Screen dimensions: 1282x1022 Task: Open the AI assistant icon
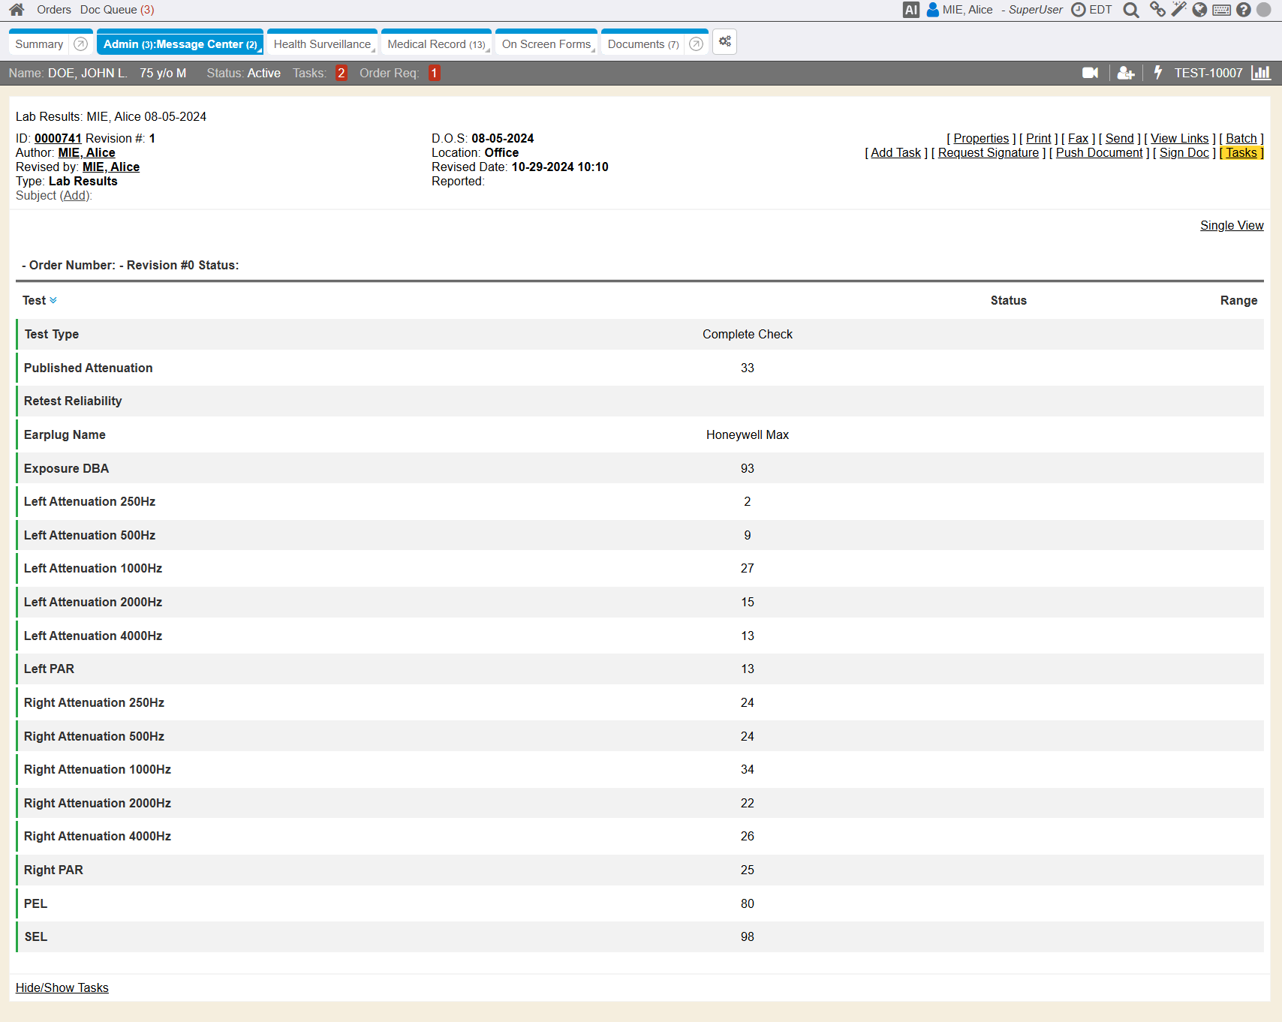(x=910, y=10)
